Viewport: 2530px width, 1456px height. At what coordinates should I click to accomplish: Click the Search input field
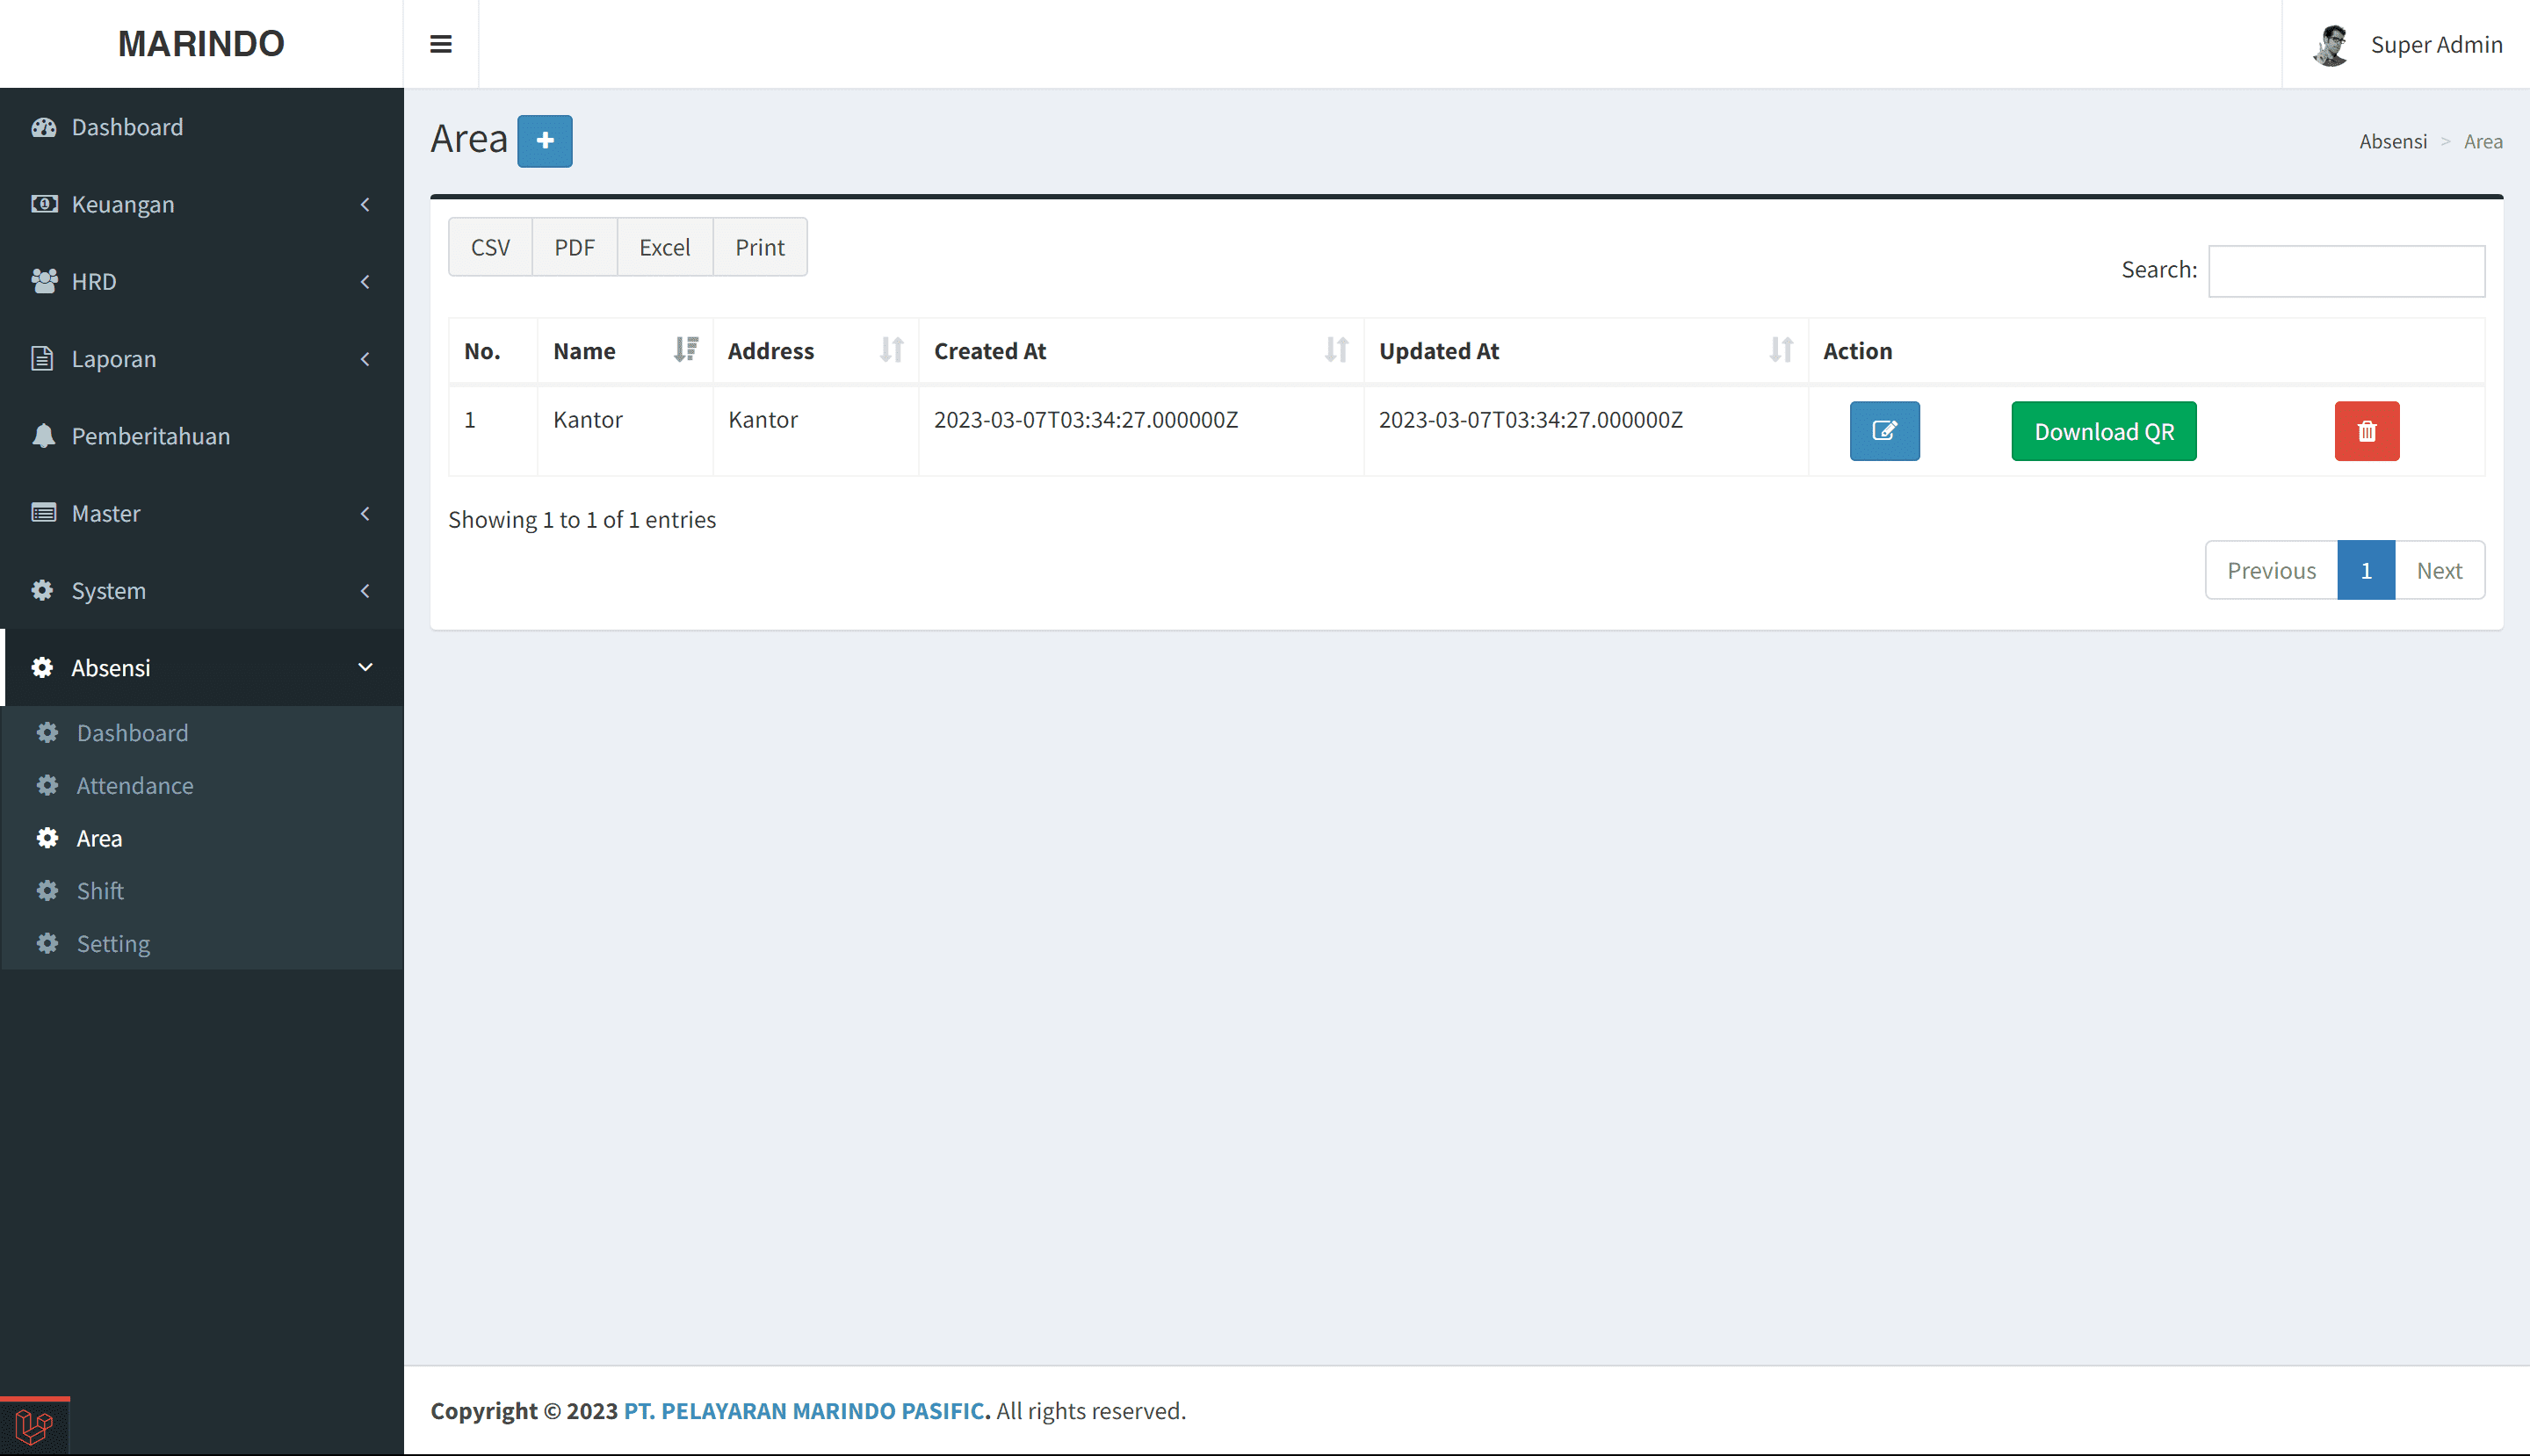coord(2345,271)
